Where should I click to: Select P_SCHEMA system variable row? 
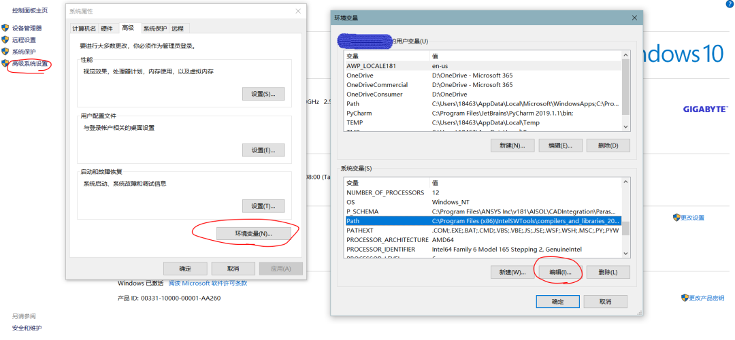[x=483, y=211]
